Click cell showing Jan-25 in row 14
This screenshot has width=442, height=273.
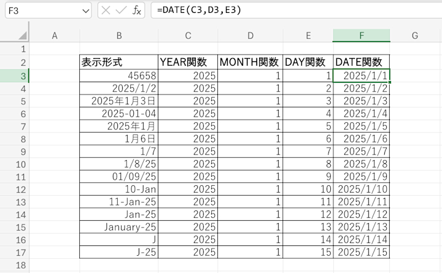click(118, 214)
